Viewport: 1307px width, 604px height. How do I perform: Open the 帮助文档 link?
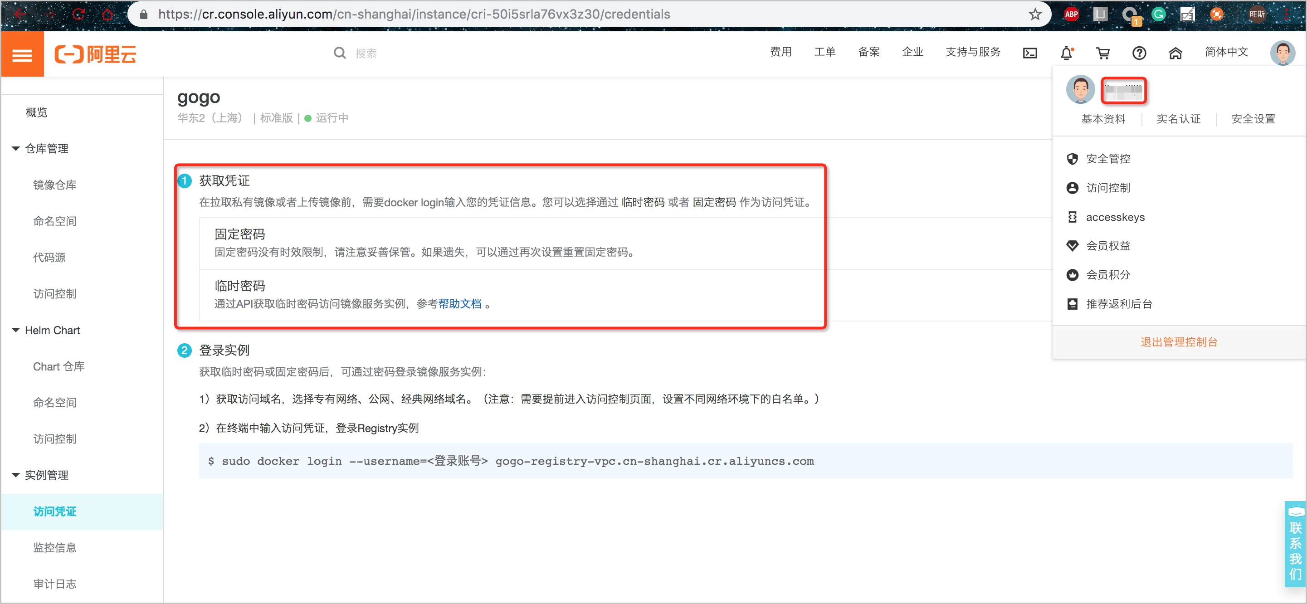coord(460,304)
